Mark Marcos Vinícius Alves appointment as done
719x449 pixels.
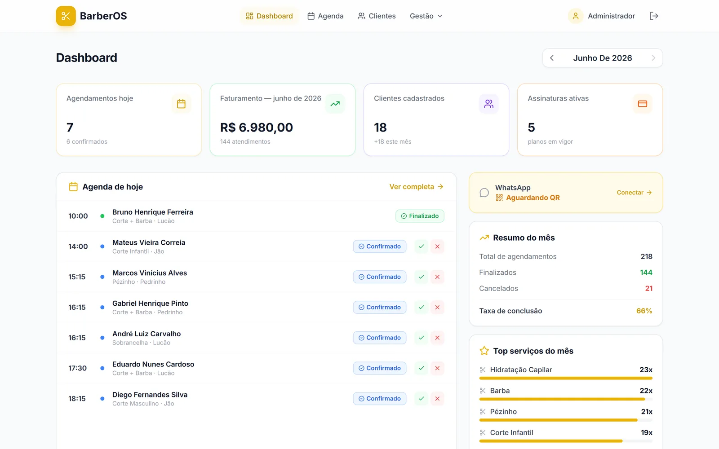point(421,277)
